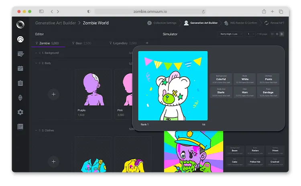
Task: Click the drag handle of 1. Background
Action: [40, 53]
